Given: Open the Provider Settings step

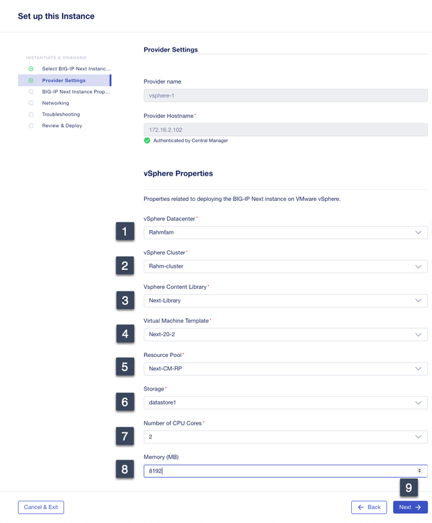Looking at the screenshot, I should (x=64, y=80).
